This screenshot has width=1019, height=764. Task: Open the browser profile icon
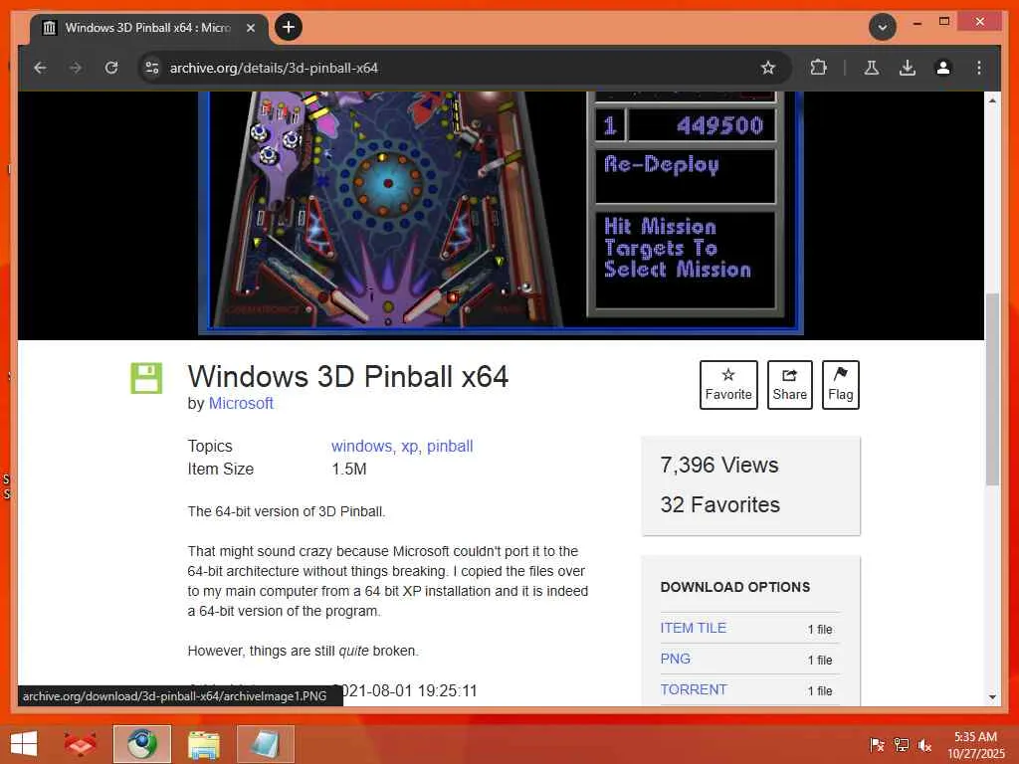943,68
